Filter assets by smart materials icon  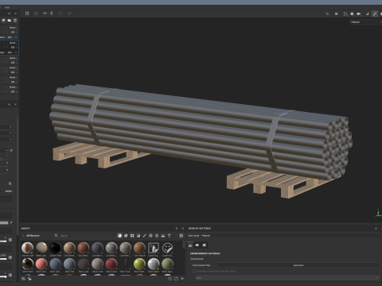click(126, 235)
